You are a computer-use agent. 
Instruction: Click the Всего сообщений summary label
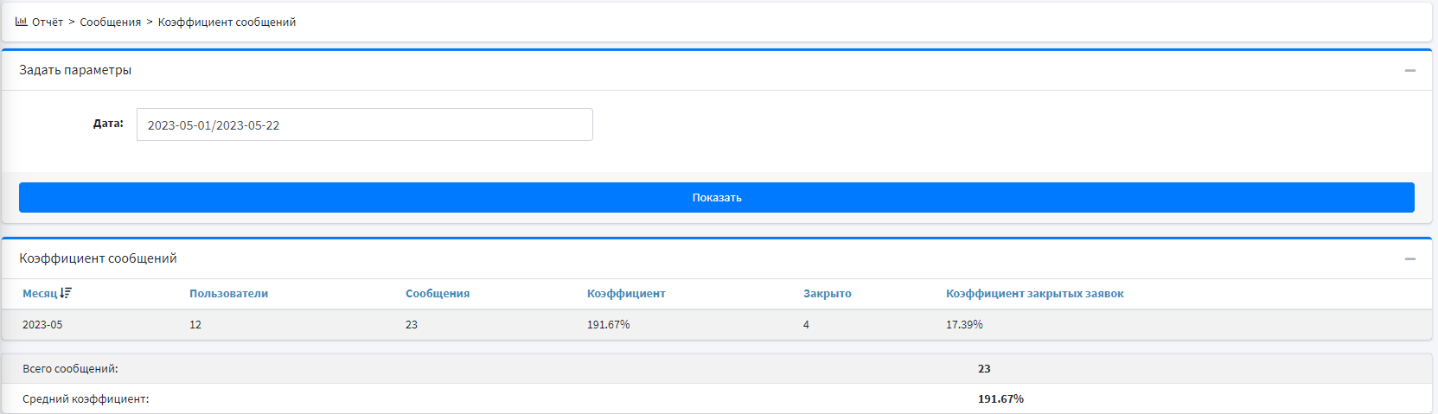[x=70, y=369]
